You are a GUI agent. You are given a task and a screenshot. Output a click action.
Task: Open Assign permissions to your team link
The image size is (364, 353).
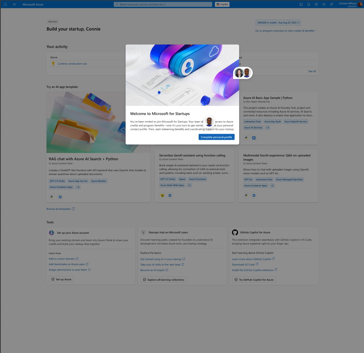coord(70,270)
